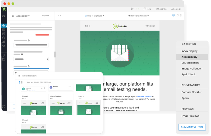Viewport: 211px width, 136px height.
Task: Grab the panel splitter handle beside Accessibility panel
Action: pos(55,54)
